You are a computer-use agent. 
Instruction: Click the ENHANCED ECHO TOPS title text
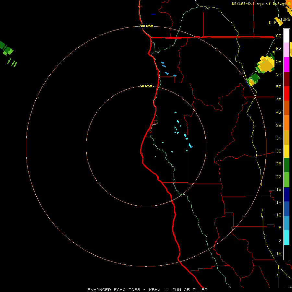pos(114,290)
